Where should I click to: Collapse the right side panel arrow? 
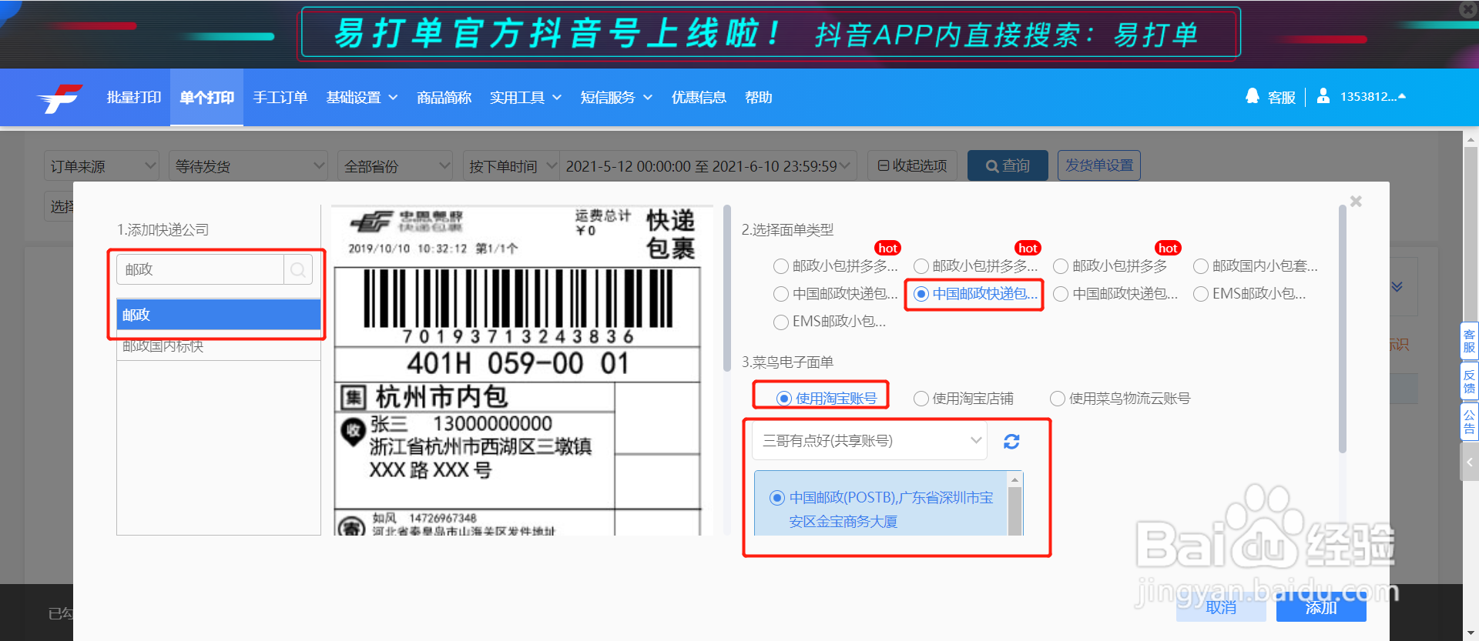tap(1469, 462)
